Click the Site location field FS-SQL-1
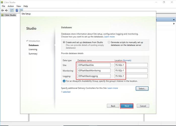This screenshot has width=176, height=126. pyautogui.click(x=131, y=65)
